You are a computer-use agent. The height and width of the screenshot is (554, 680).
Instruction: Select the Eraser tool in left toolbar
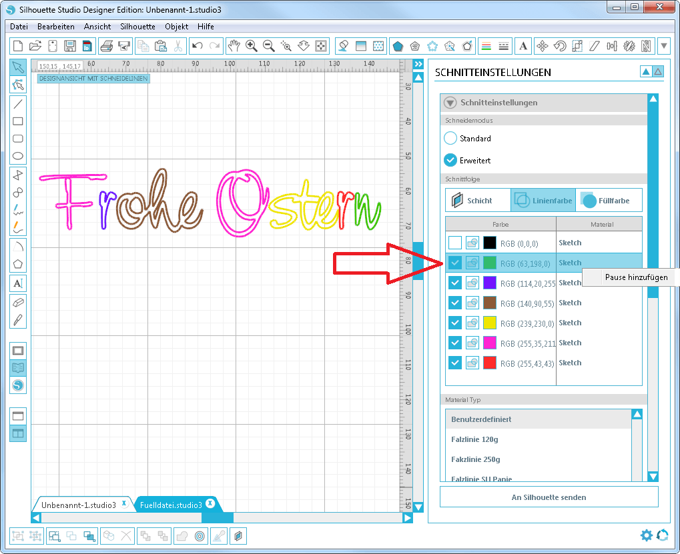(18, 302)
